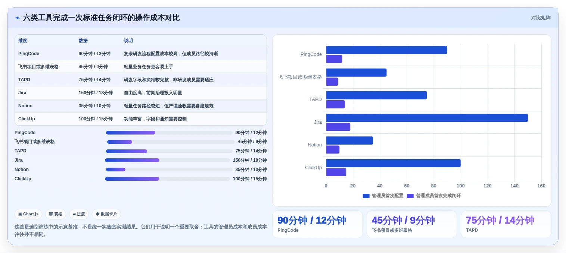Viewport: 566px width, 253px height.
Task: Click the ClickUp table row name
Action: click(x=27, y=119)
